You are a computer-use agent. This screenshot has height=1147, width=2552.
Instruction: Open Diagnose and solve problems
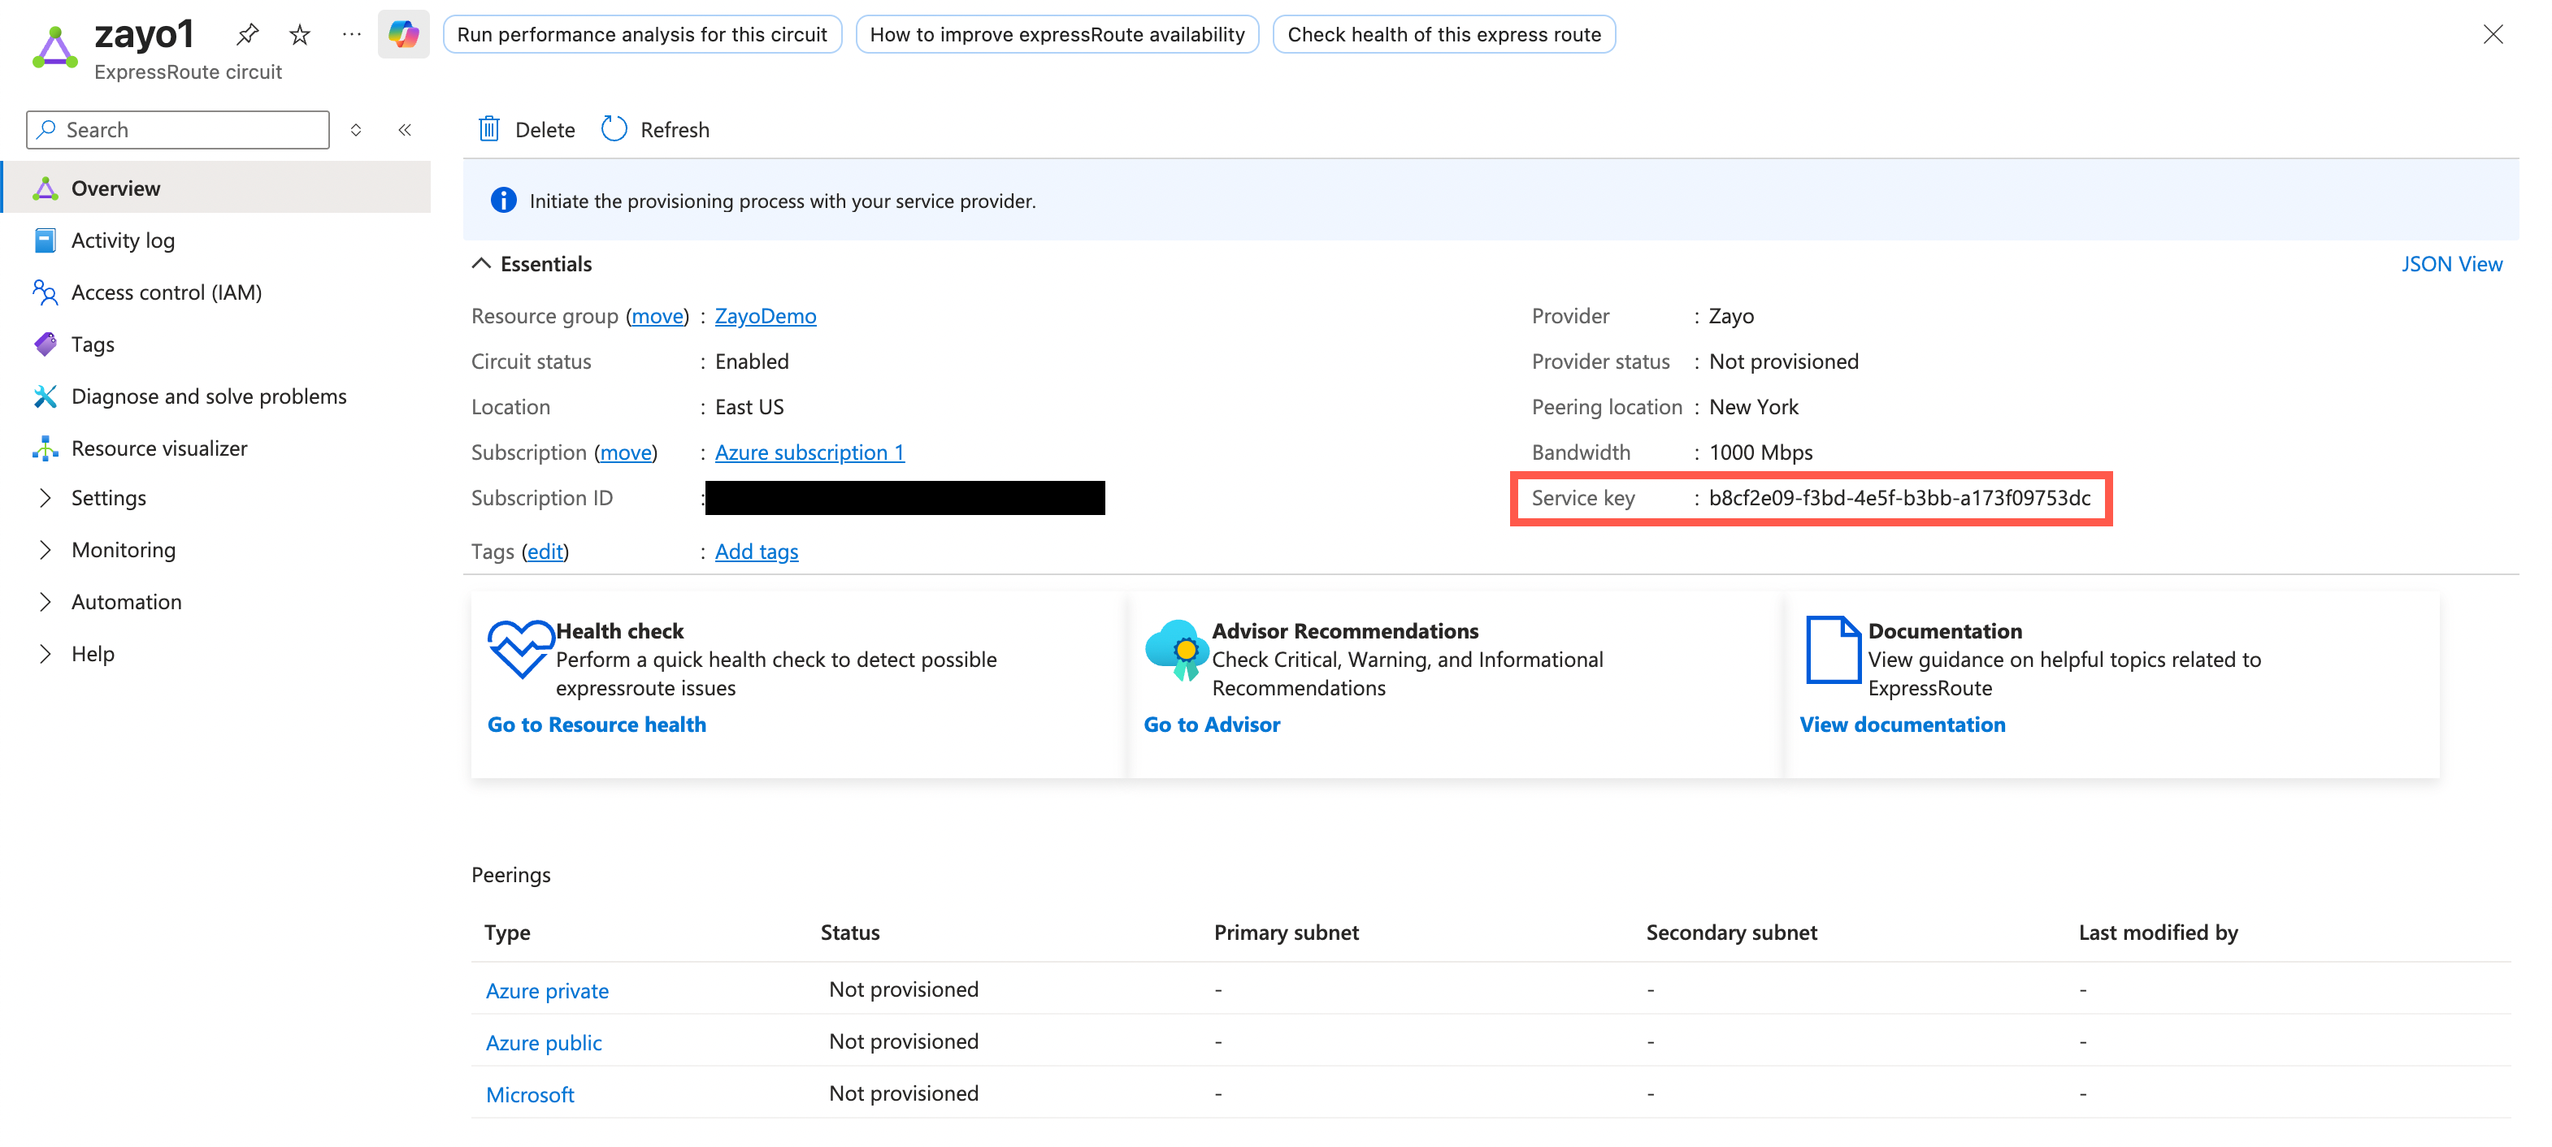point(208,396)
